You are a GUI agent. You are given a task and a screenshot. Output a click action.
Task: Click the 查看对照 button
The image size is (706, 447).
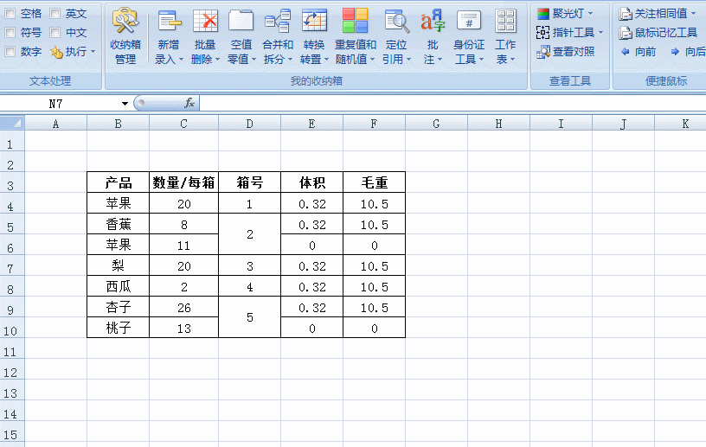566,52
